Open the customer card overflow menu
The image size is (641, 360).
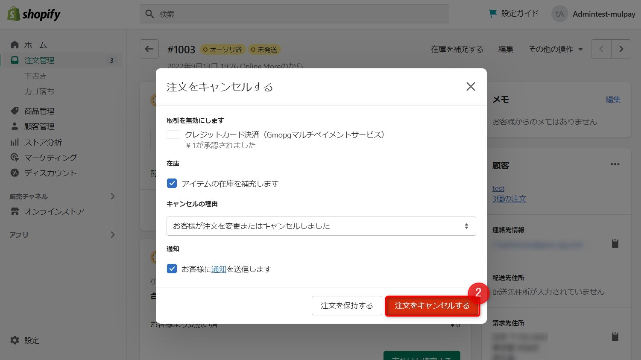point(615,164)
